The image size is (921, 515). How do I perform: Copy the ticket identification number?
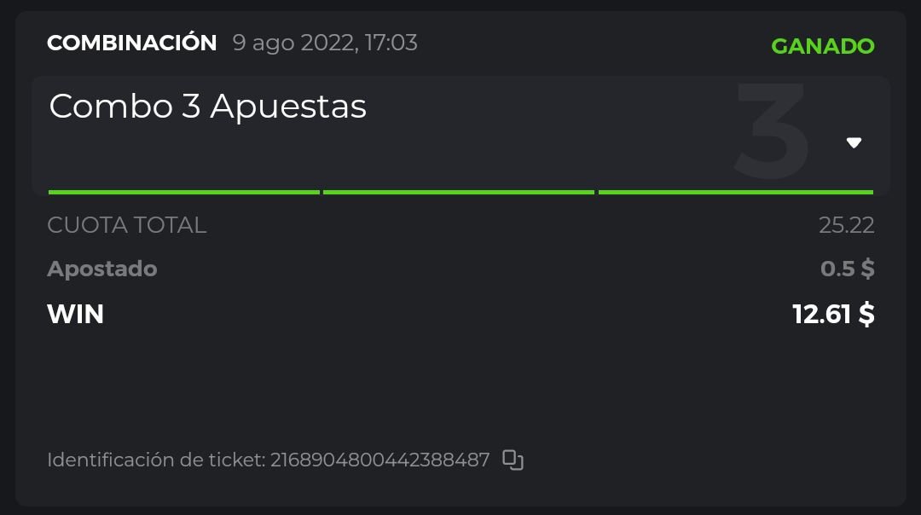(513, 460)
